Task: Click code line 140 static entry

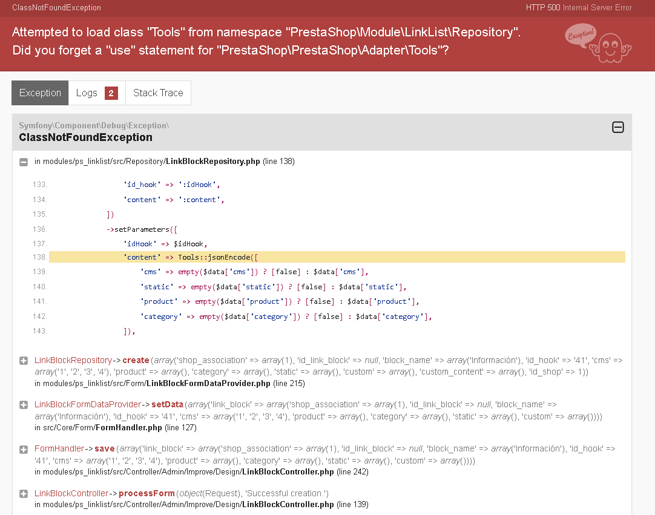Action: [x=273, y=287]
